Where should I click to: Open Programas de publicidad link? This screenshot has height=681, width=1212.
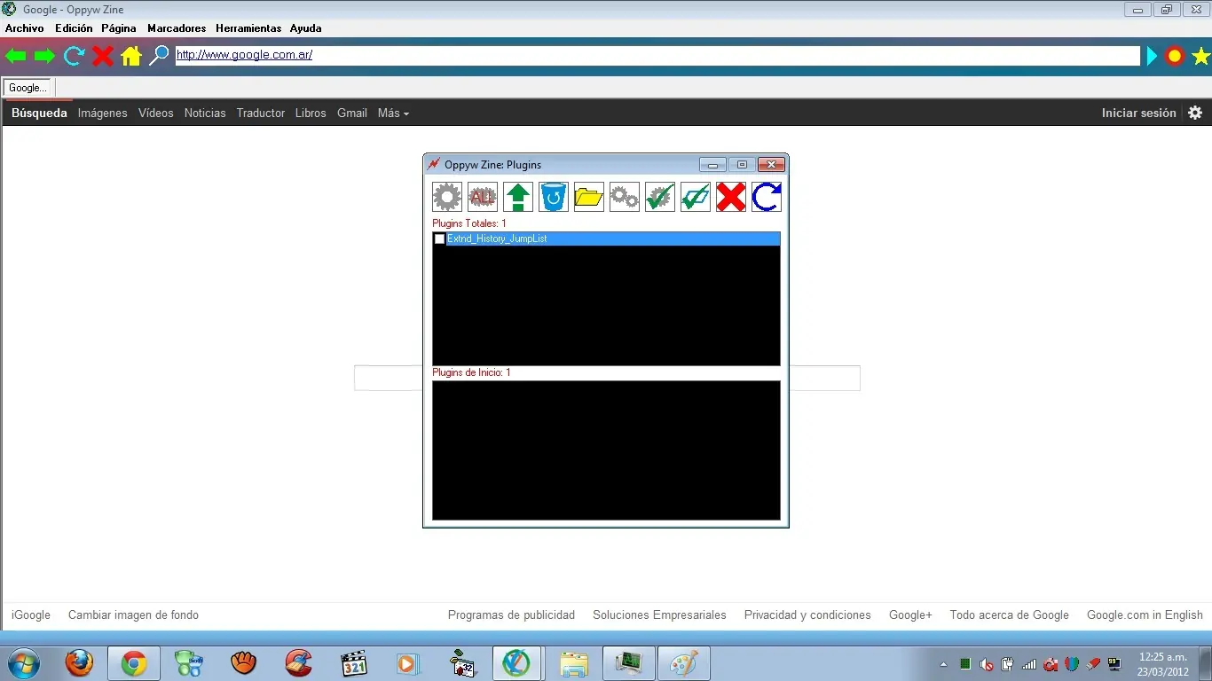click(511, 614)
